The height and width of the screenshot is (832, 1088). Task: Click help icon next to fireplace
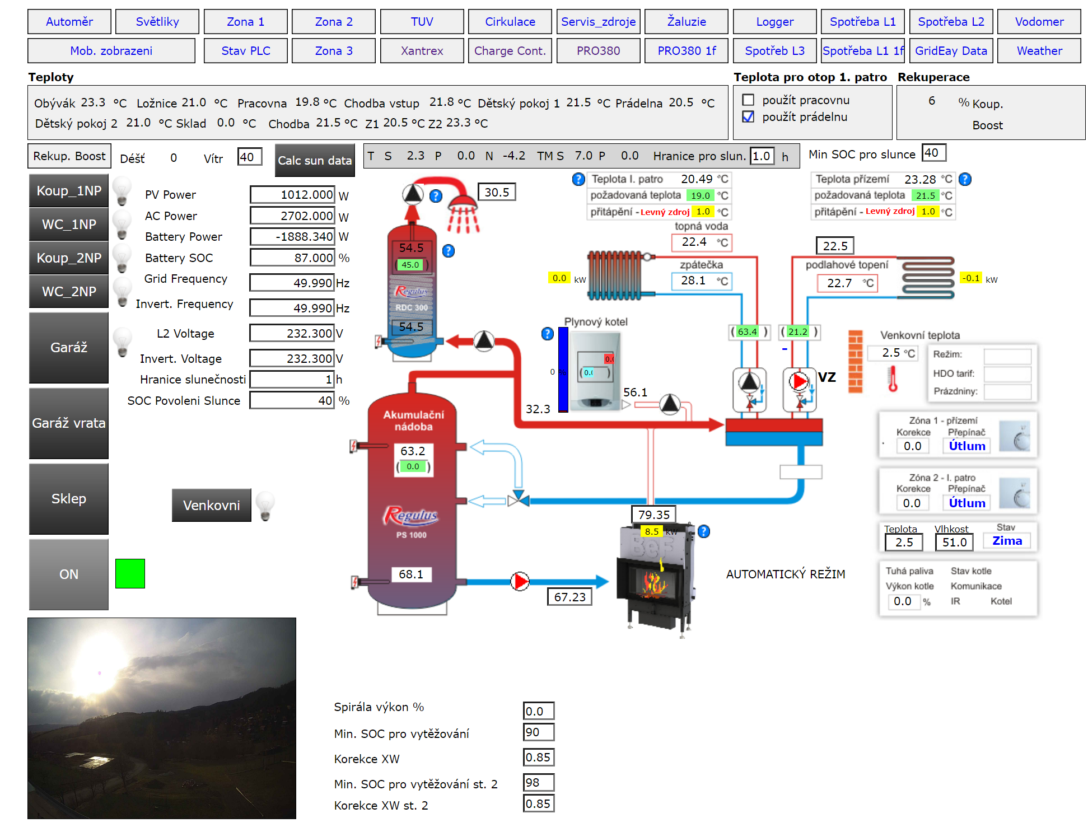[x=704, y=531]
